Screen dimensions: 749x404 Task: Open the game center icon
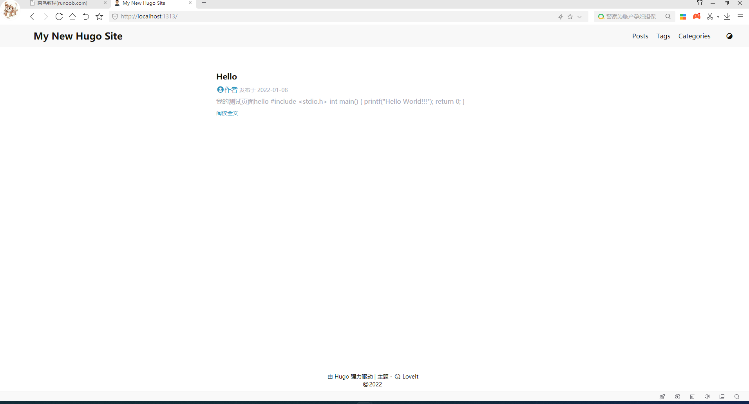click(x=697, y=16)
